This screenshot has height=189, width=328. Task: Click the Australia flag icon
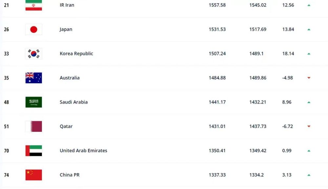[34, 78]
